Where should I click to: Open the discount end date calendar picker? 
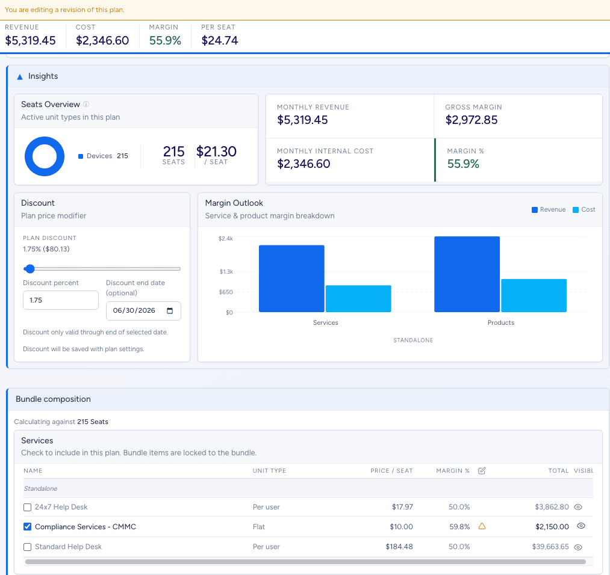tap(170, 311)
